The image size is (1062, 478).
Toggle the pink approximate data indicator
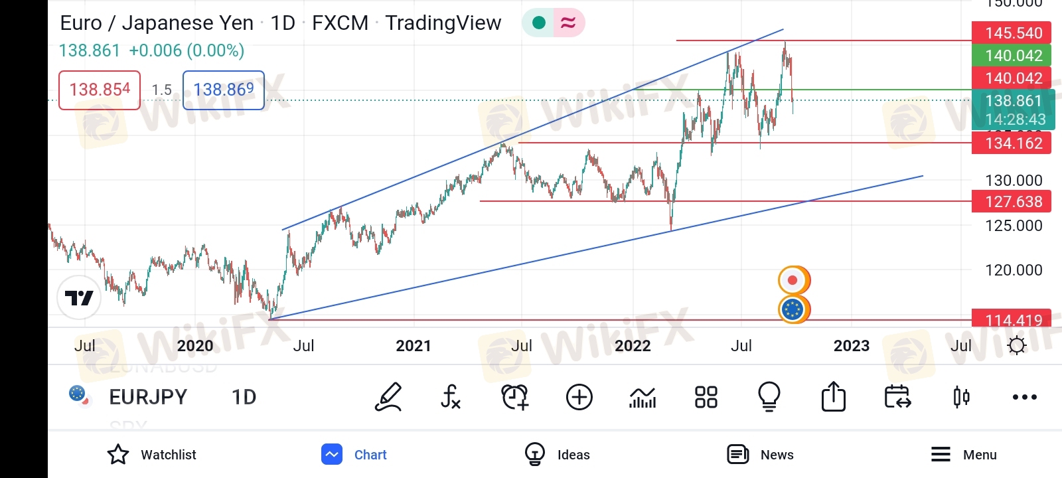[x=568, y=23]
